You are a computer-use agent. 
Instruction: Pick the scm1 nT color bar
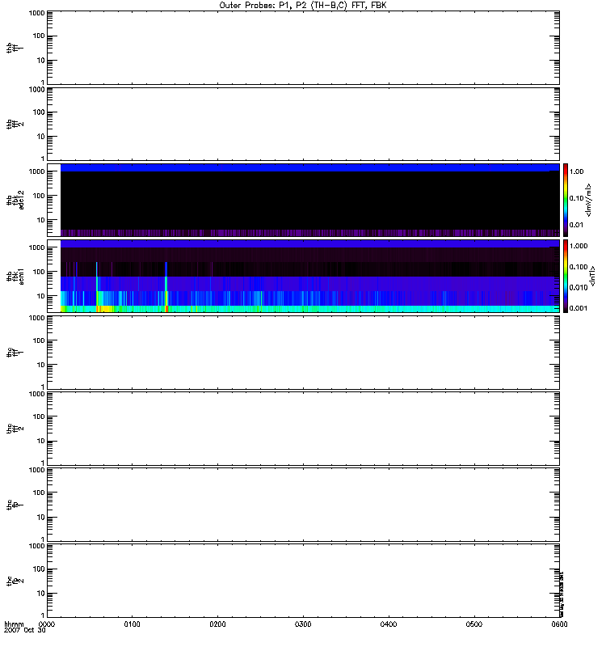[x=566, y=276]
